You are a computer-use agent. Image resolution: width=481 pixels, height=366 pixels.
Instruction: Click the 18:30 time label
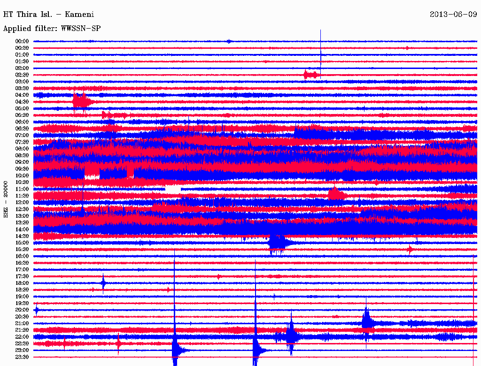click(22, 290)
